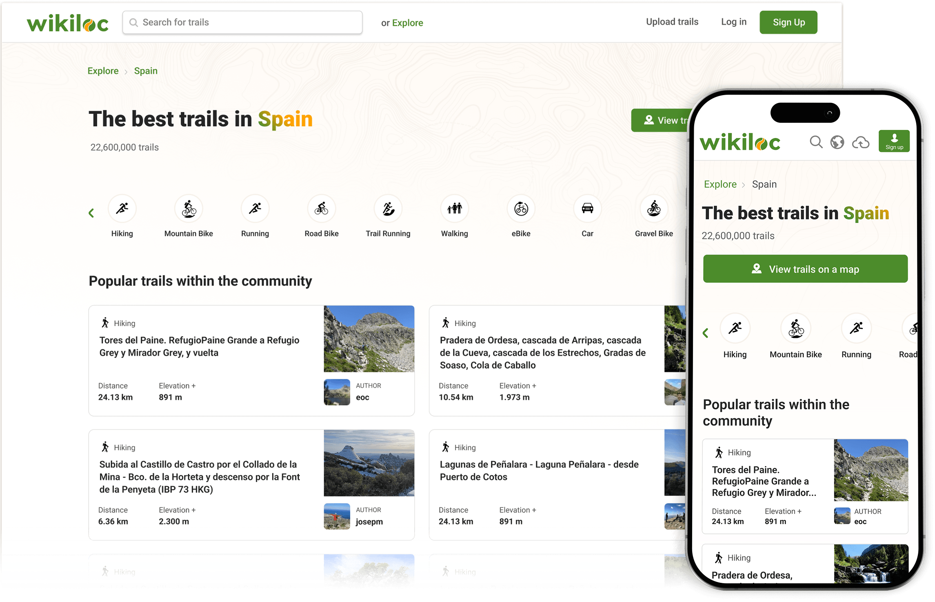This screenshot has height=602, width=935.
Task: Open Pradera de Ordesa trail on phone
Action: point(752,575)
